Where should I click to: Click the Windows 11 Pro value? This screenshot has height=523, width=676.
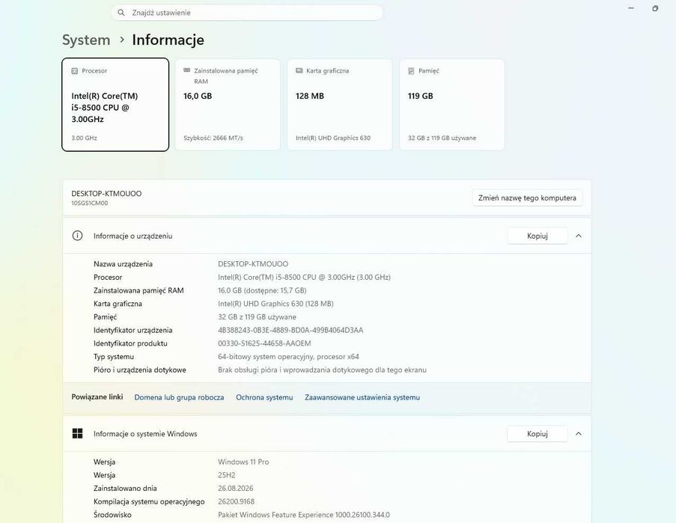(243, 462)
